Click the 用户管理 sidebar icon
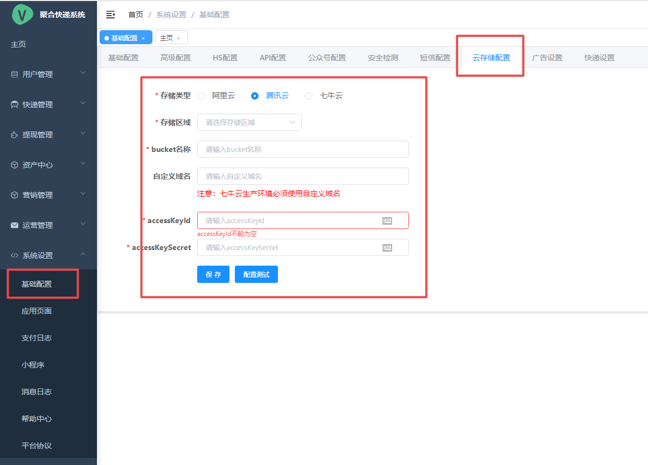The image size is (648, 465). click(15, 74)
